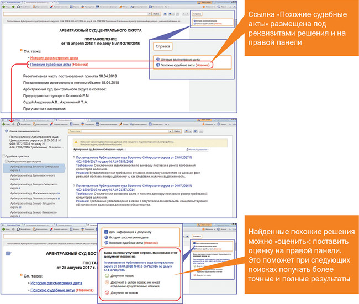Screen dimensions: 359x304
Task: Click the orange neutral face 'в целом похож' rating
Action: pyautogui.click(x=107, y=282)
